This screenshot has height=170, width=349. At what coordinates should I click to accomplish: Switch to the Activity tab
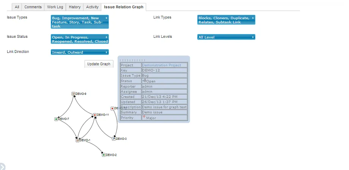92,7
